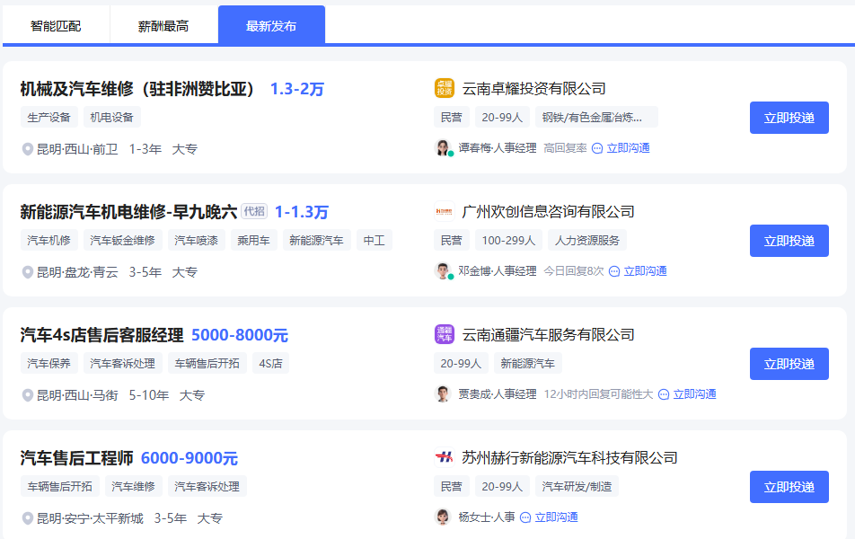Click recruiter 杨女士 avatar
Image resolution: width=855 pixels, height=539 pixels.
[x=443, y=517]
